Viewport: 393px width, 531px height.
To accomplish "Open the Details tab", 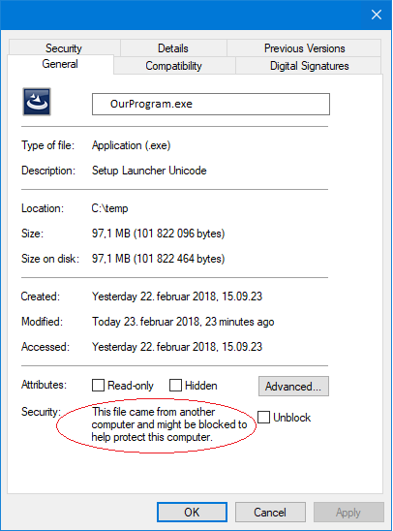I will click(173, 48).
